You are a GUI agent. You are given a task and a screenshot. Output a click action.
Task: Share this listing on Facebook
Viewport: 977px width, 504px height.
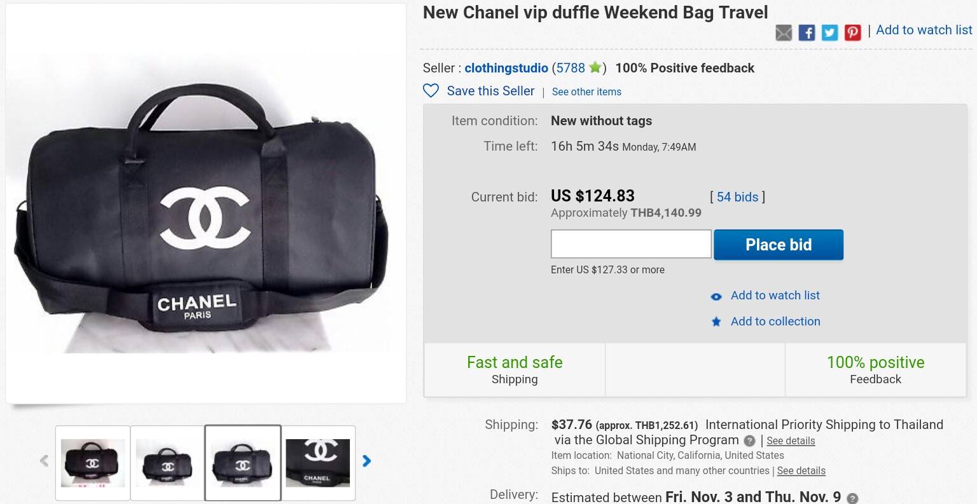[807, 32]
